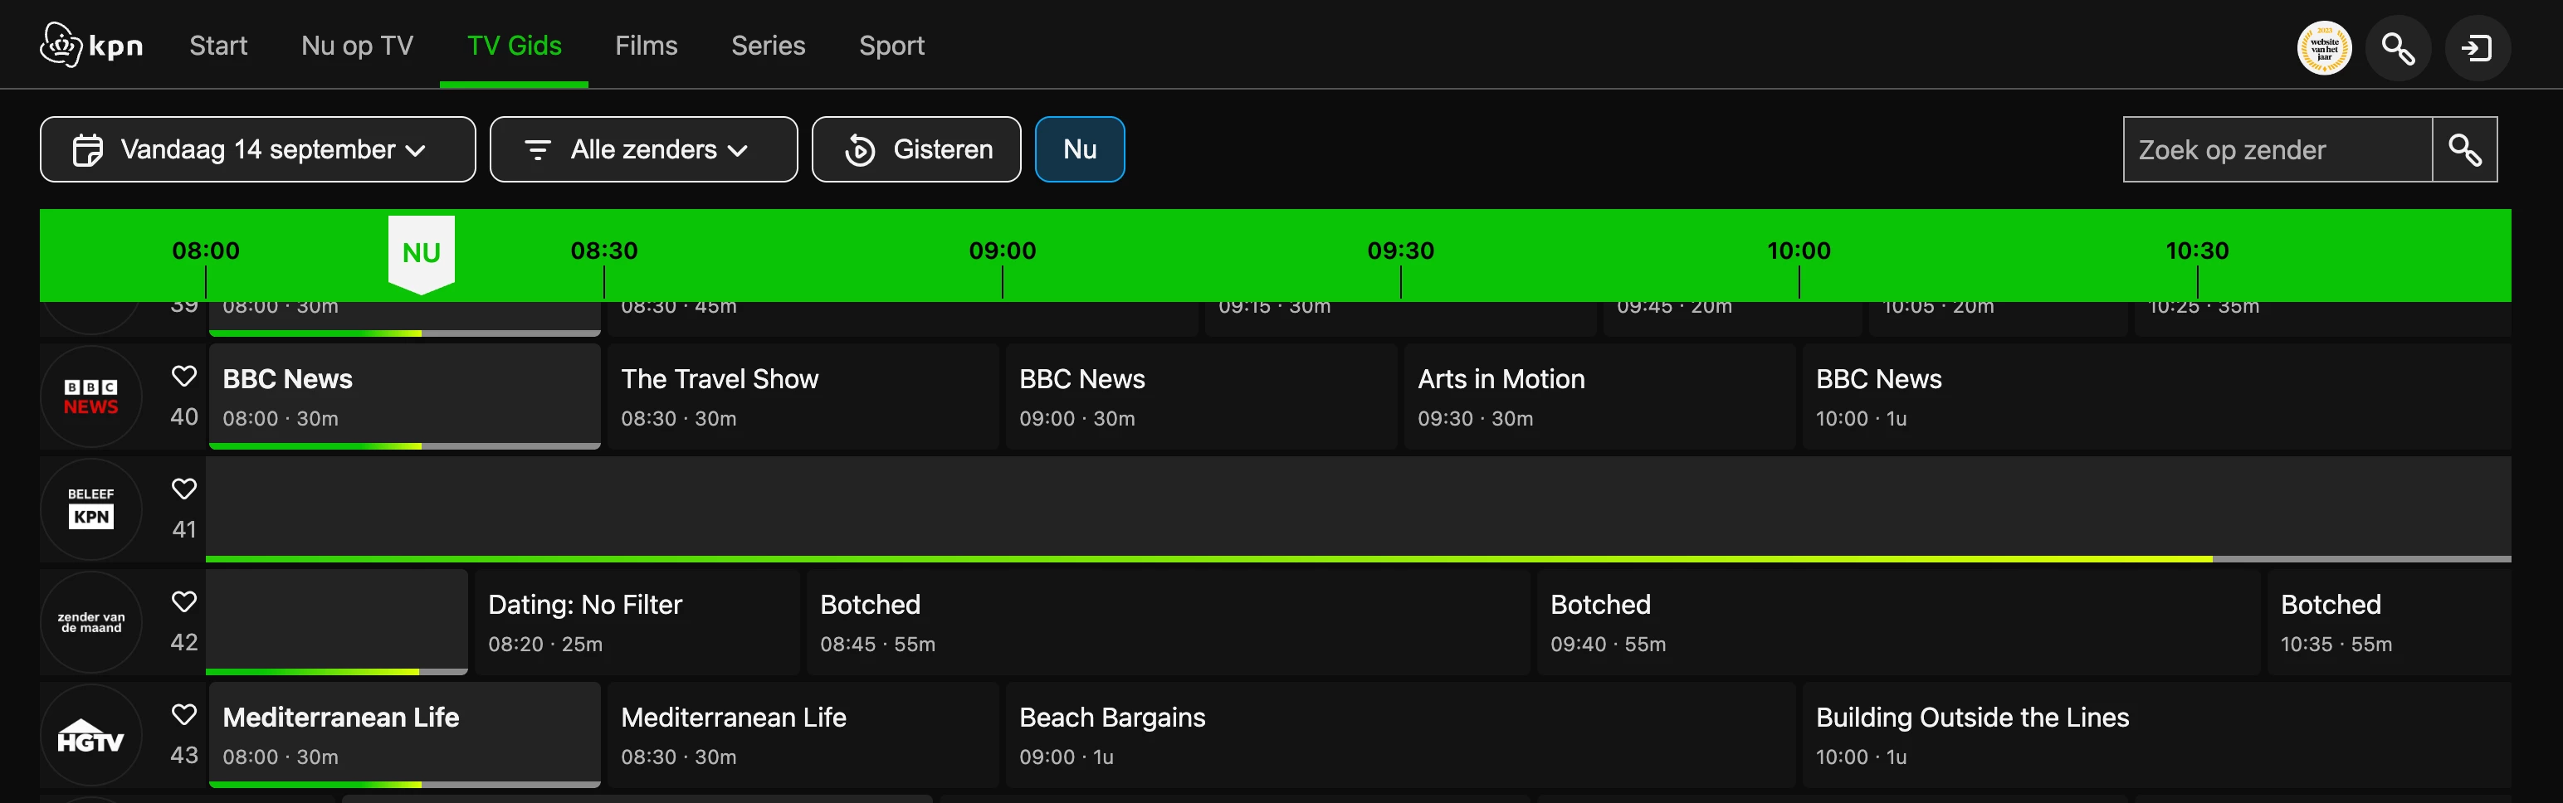2563x803 pixels.
Task: Open the header search magnifier icon
Action: point(2397,48)
